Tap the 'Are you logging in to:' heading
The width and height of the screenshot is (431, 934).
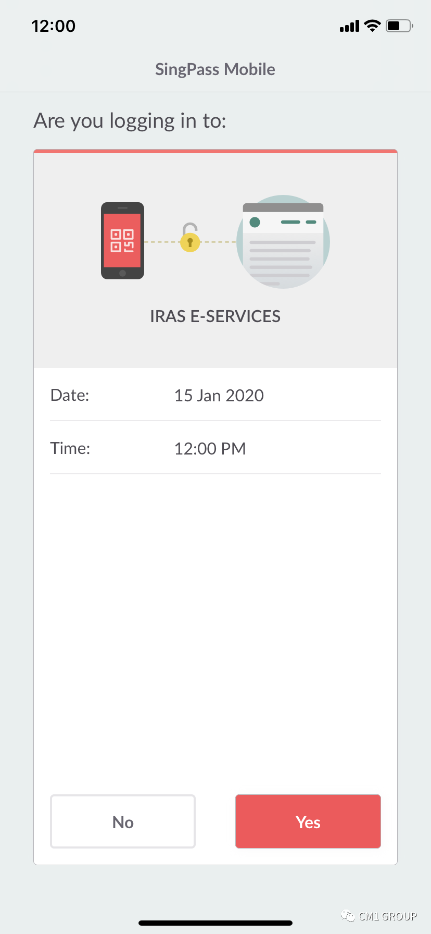click(x=130, y=121)
